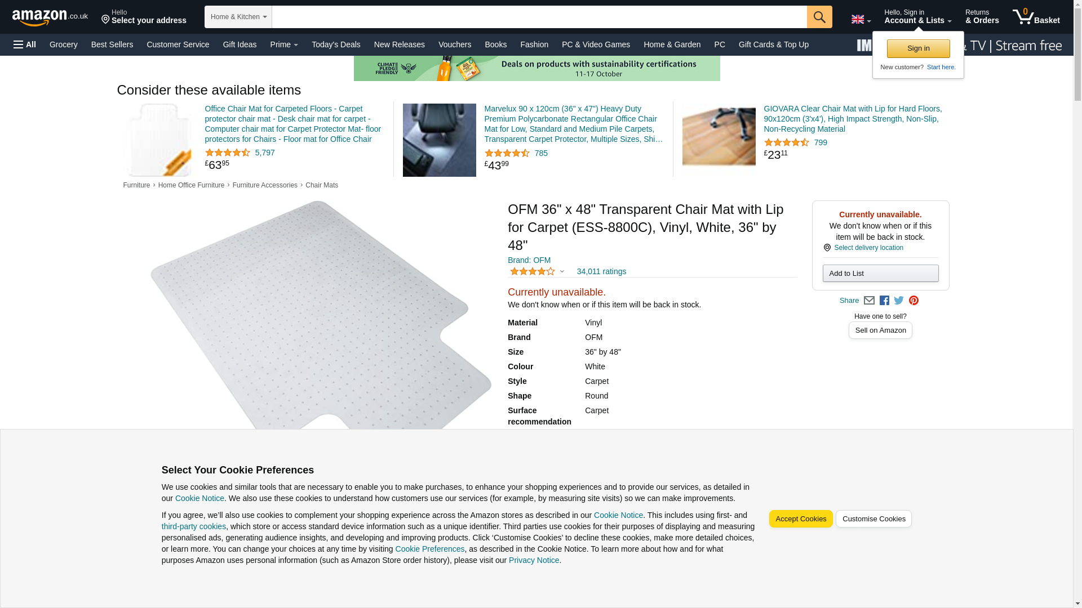Expand the UK flag language selector
Image resolution: width=1082 pixels, height=608 pixels.
861,20
